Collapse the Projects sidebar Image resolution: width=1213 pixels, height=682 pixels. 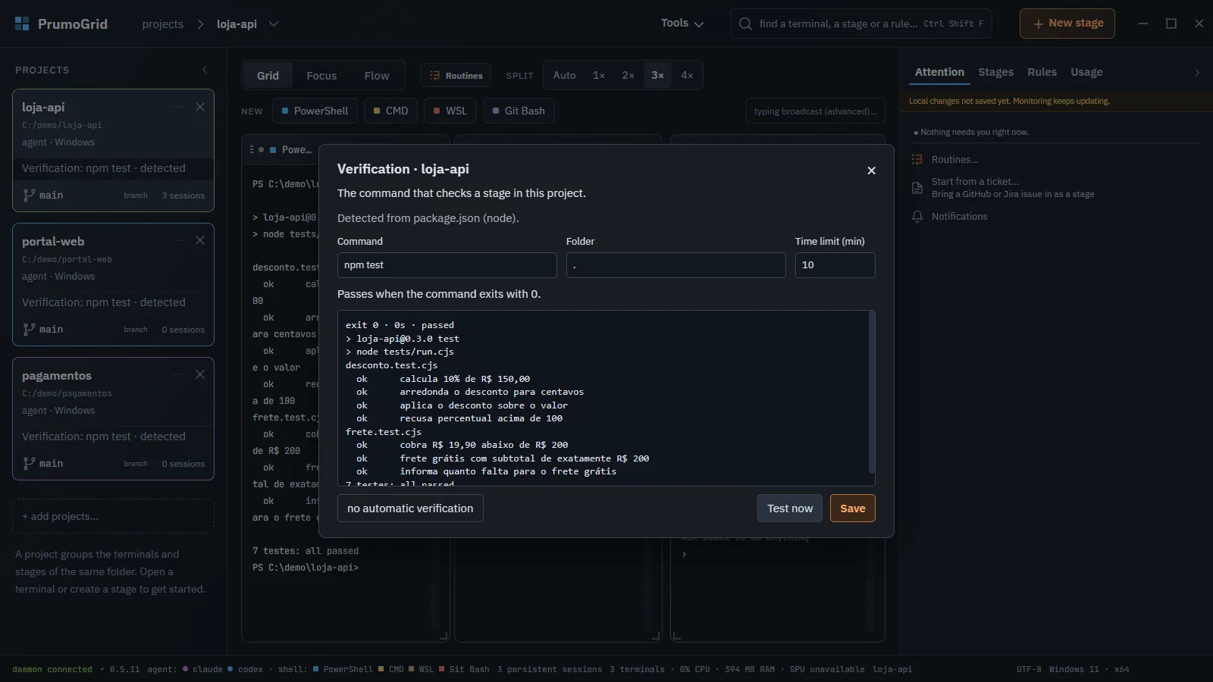pos(205,70)
